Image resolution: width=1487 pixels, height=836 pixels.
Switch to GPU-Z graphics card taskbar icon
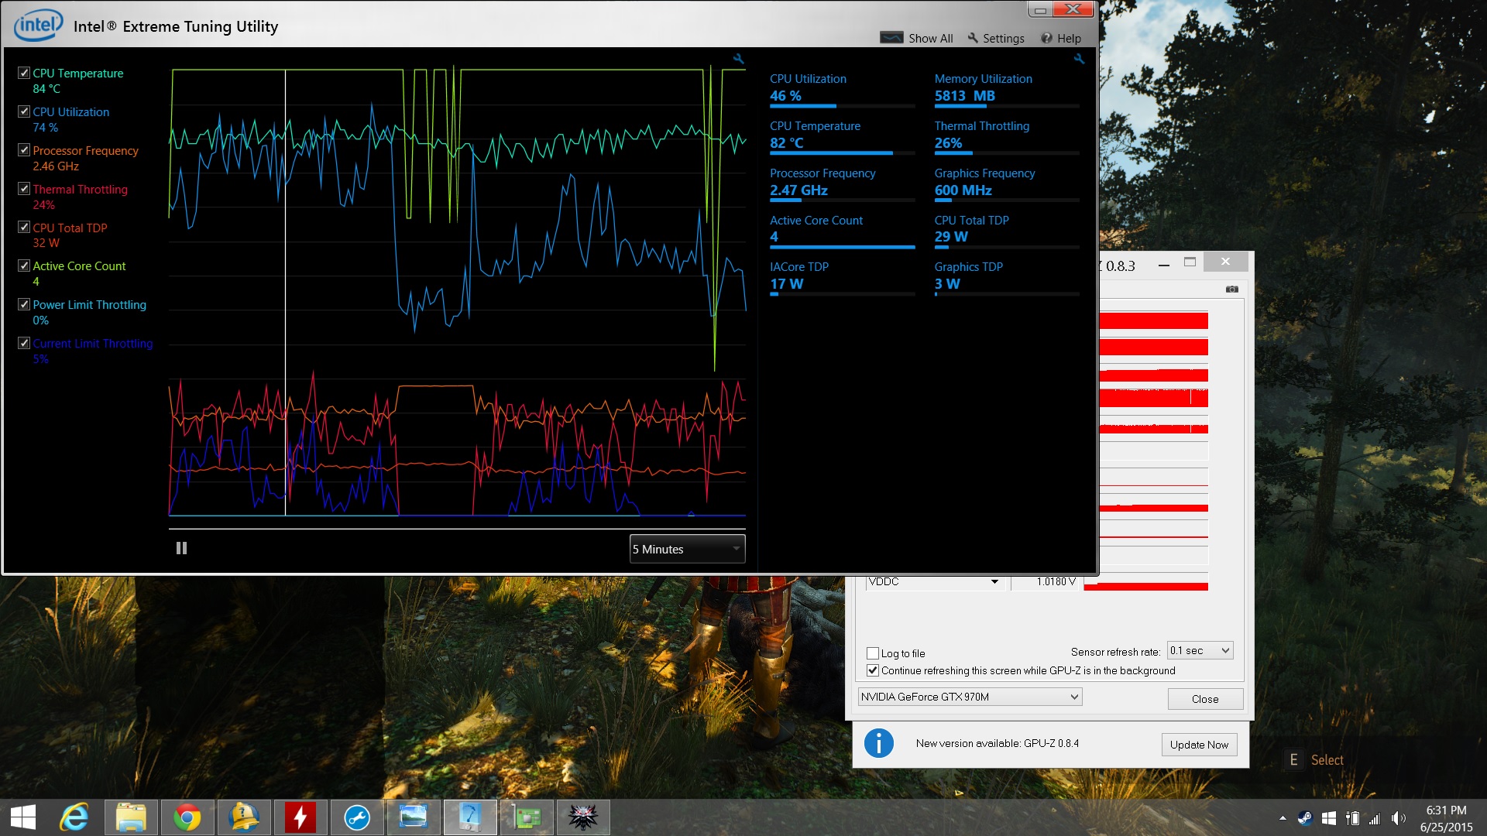pyautogui.click(x=527, y=818)
